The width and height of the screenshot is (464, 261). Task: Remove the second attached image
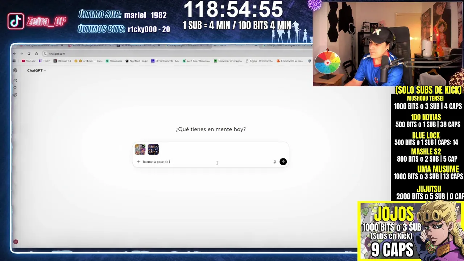pyautogui.click(x=156, y=147)
